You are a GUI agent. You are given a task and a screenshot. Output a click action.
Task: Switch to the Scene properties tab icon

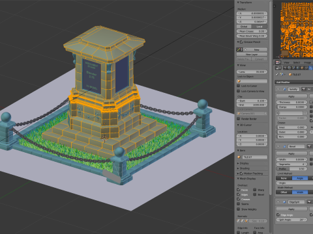pos(293,68)
